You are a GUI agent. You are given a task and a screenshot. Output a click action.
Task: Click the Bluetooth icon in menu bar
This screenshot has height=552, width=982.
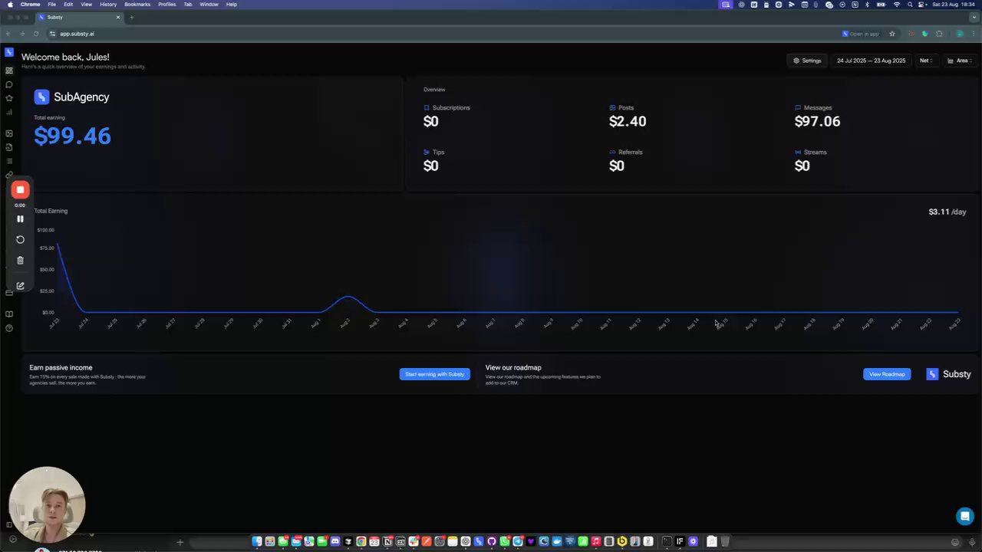click(x=867, y=5)
